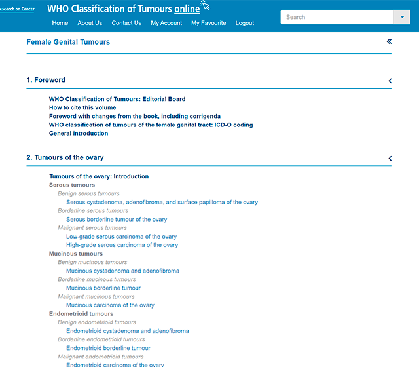The width and height of the screenshot is (419, 367).
Task: Open Mucinous cystadenoma and adenofibroma
Action: coord(122,271)
